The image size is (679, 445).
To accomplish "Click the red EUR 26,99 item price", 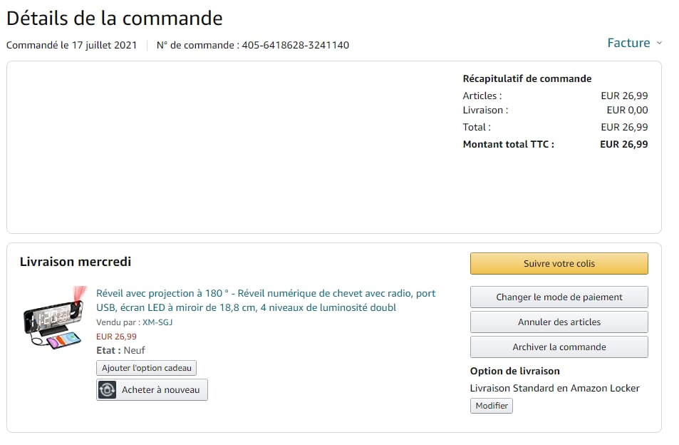I will pos(116,337).
